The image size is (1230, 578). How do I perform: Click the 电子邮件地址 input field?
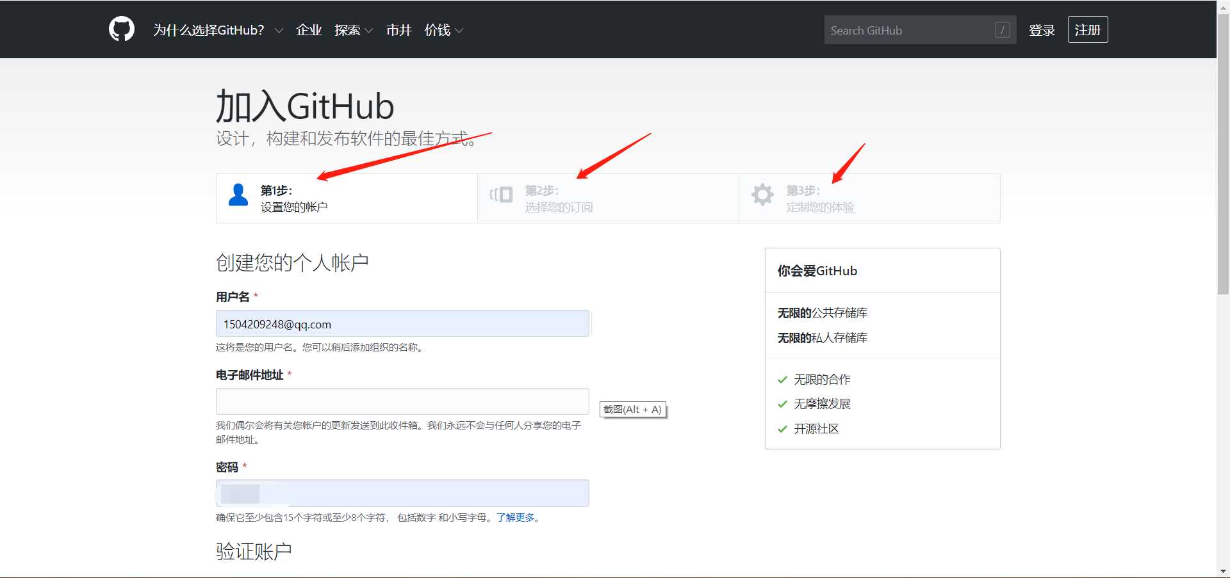pyautogui.click(x=402, y=401)
